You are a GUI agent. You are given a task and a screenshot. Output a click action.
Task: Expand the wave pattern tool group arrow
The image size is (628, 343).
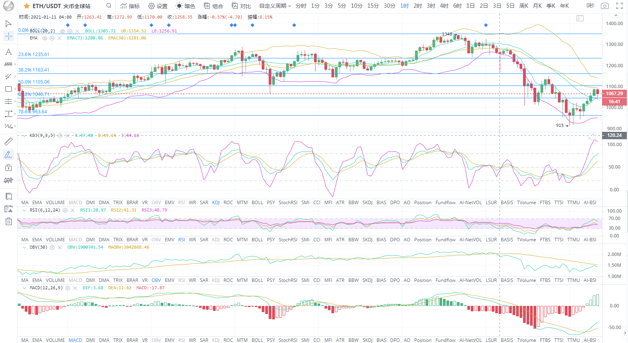coord(15,126)
